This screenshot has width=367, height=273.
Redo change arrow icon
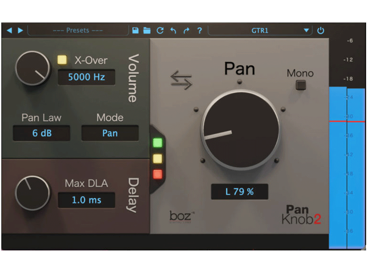tap(186, 30)
